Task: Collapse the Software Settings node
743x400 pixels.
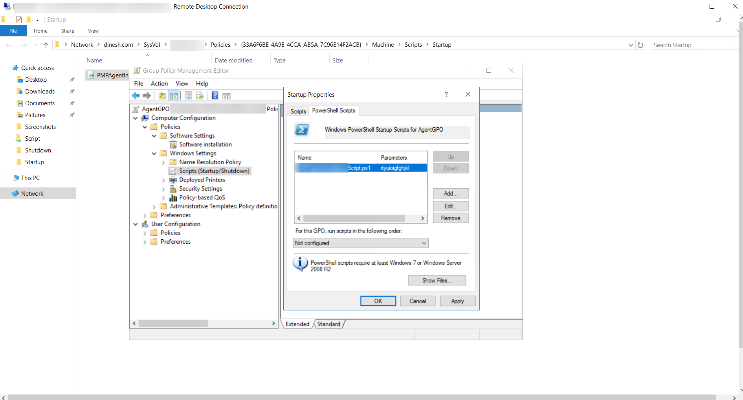Action: 154,136
